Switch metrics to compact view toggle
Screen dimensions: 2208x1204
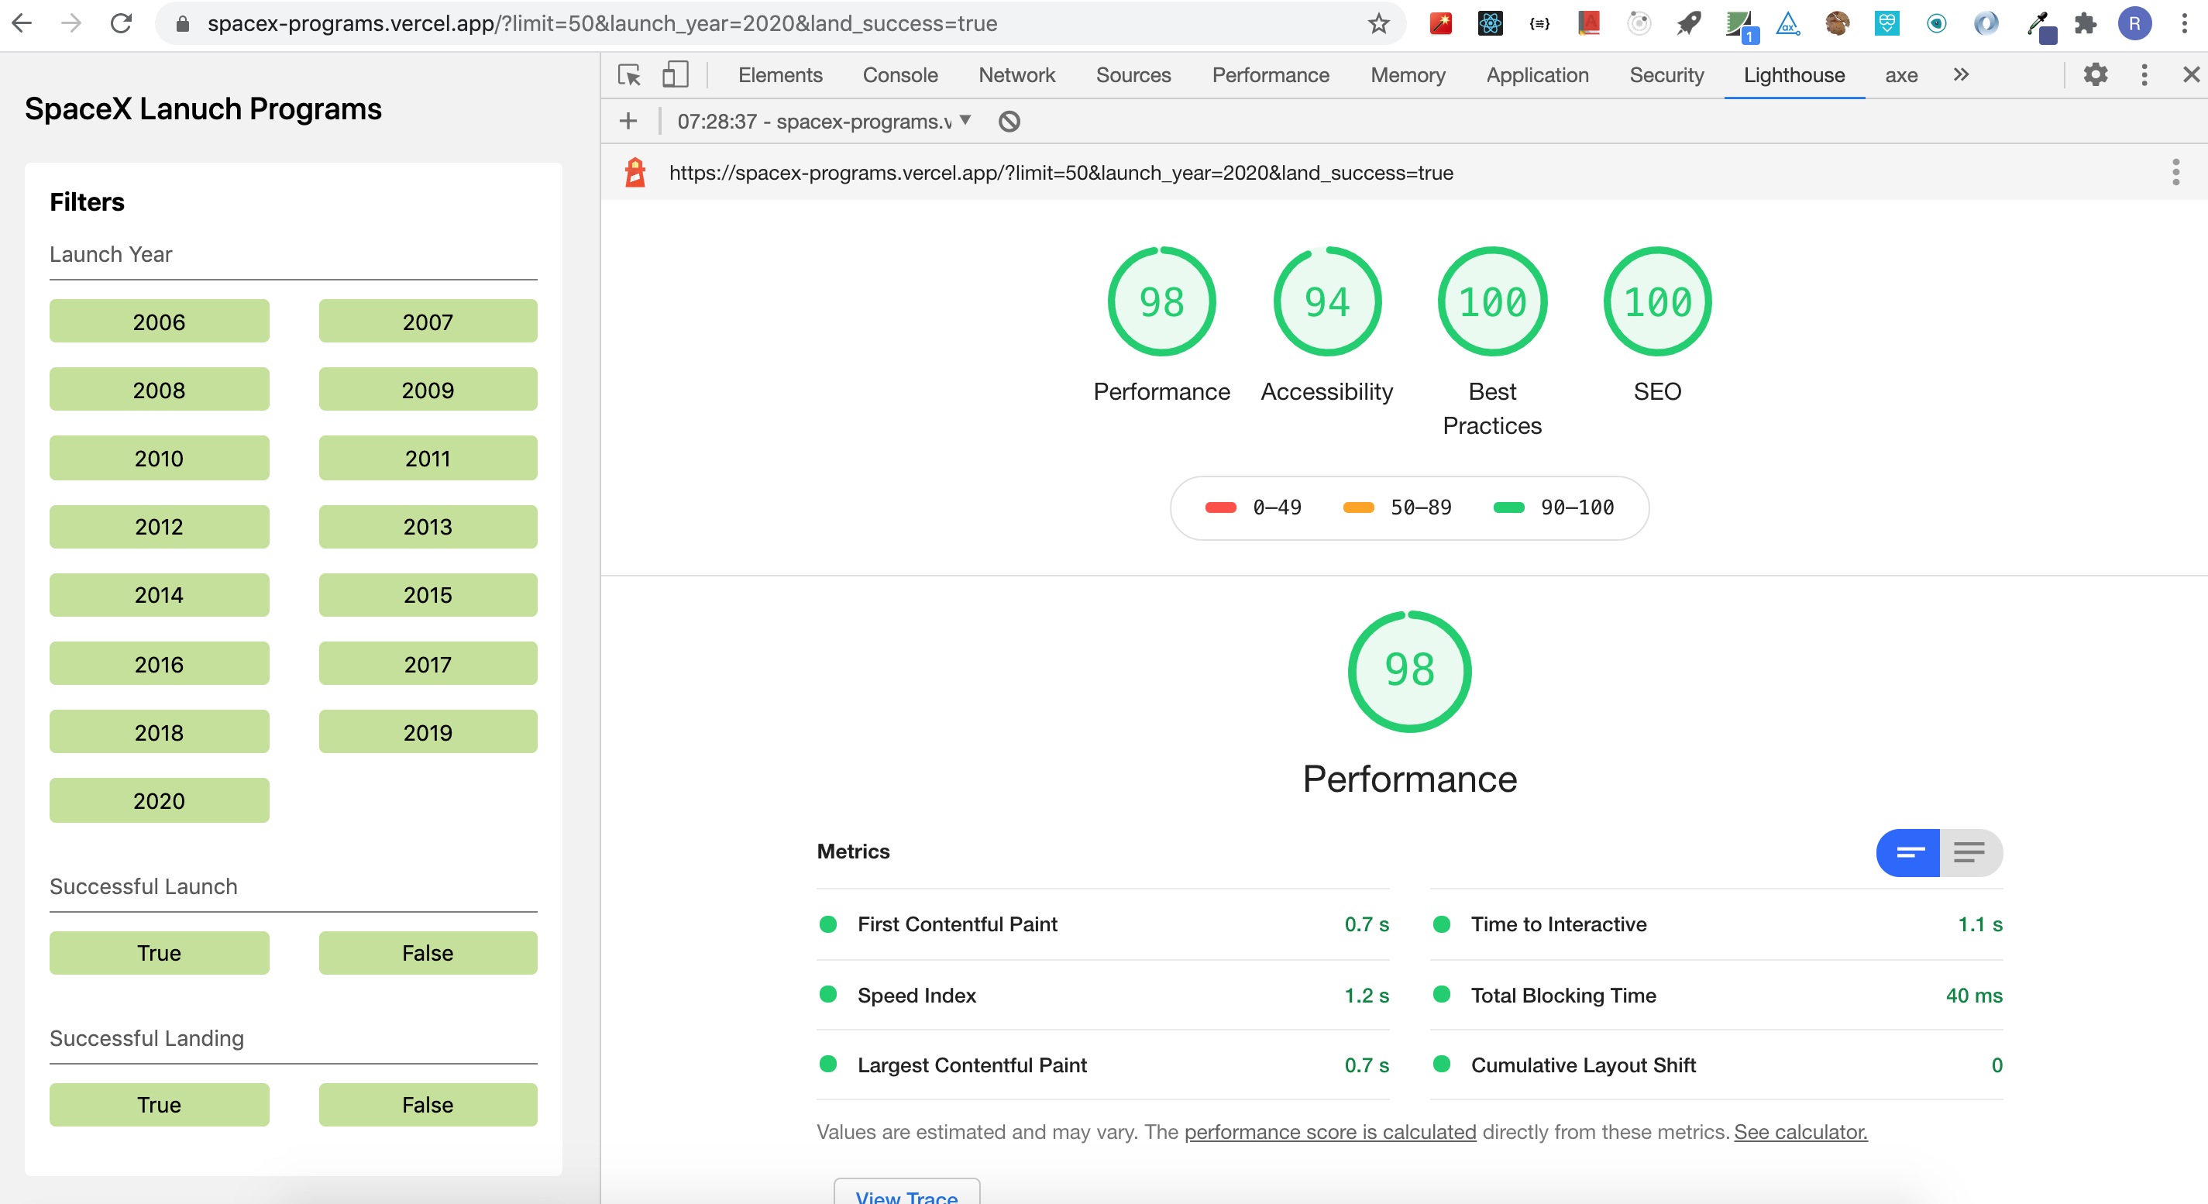click(1908, 851)
